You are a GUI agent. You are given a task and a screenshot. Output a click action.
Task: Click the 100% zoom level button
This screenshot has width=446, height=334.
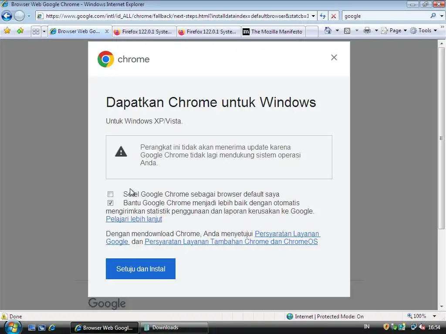[x=417, y=316]
